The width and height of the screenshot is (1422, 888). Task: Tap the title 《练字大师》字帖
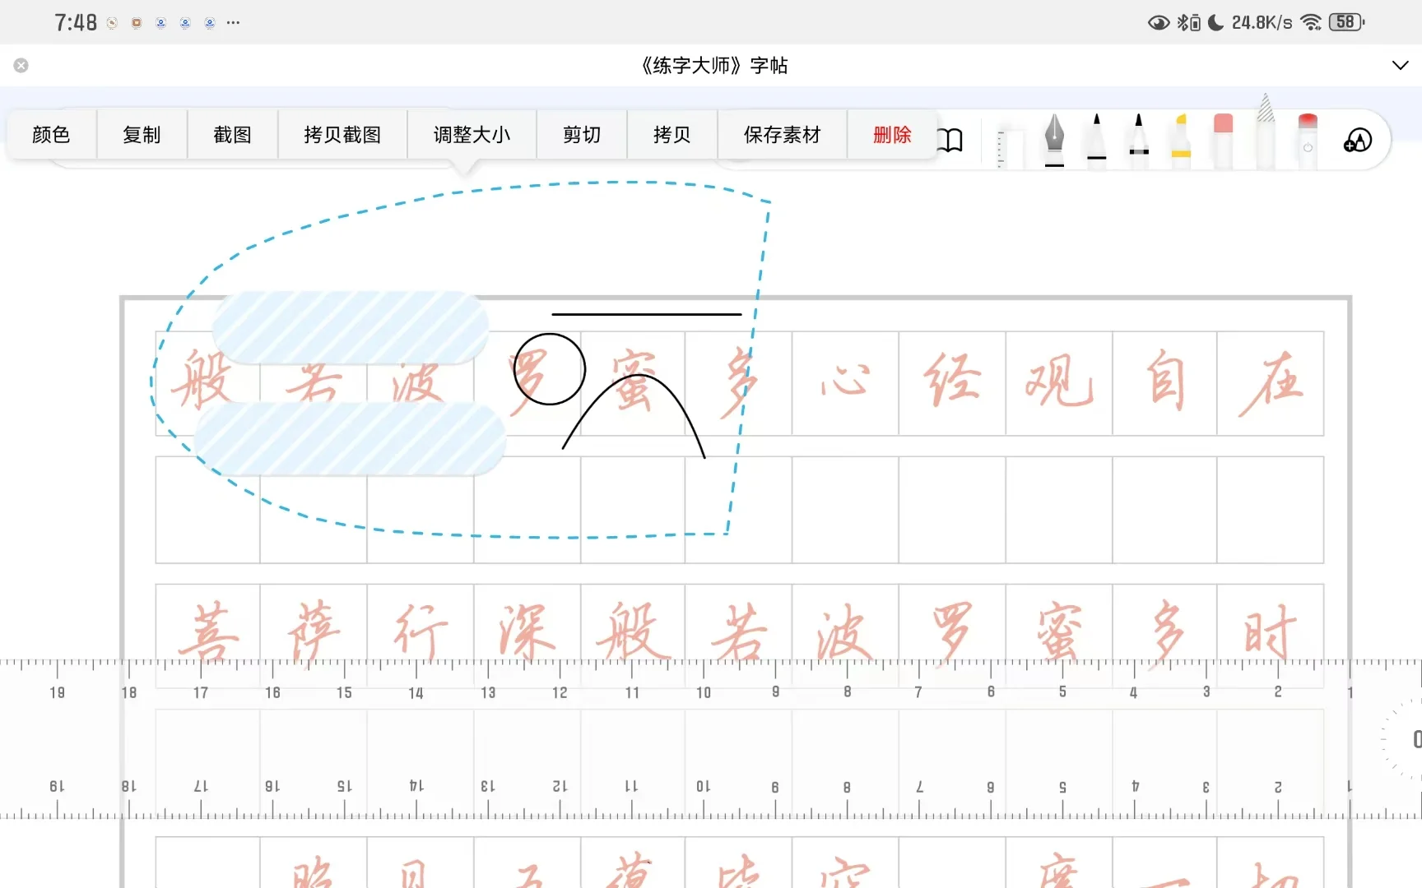coord(714,66)
